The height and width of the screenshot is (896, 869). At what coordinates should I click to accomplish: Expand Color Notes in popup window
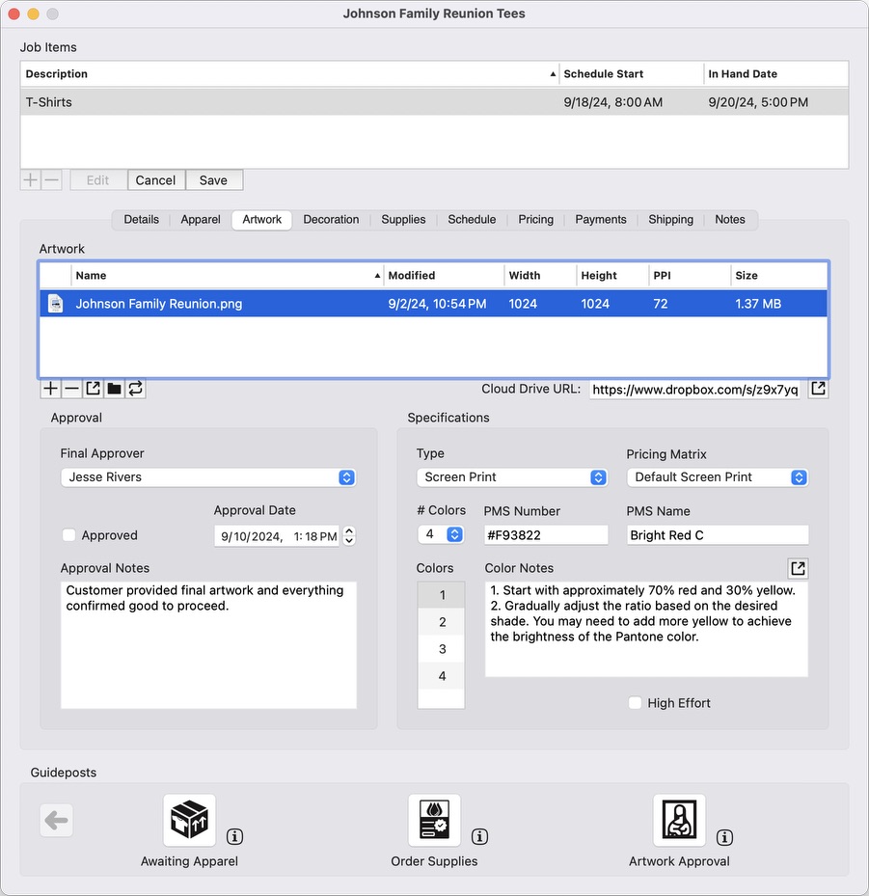(x=798, y=568)
